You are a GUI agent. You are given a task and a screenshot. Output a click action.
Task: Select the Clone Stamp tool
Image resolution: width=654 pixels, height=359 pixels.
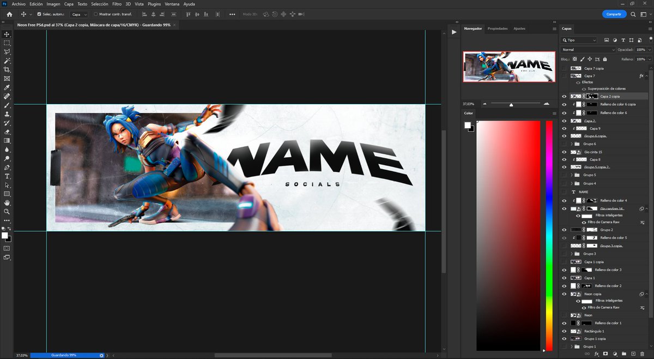(x=7, y=114)
